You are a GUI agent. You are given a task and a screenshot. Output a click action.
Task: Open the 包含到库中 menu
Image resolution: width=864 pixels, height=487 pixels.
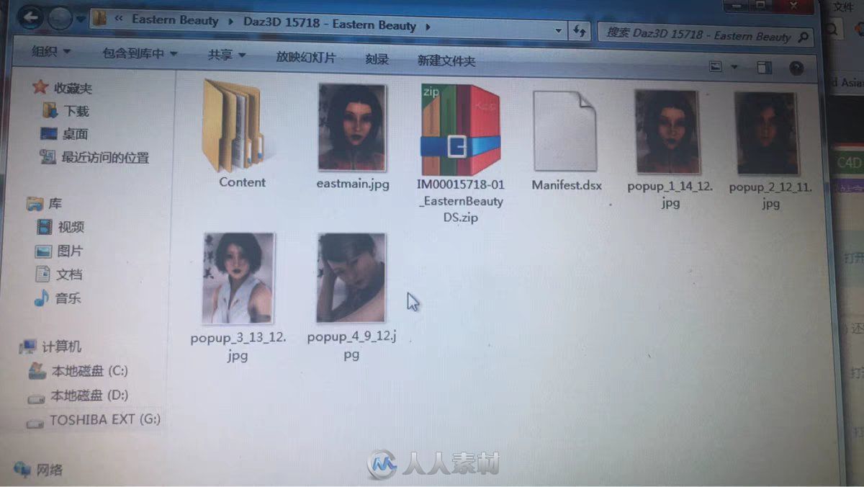tap(140, 53)
